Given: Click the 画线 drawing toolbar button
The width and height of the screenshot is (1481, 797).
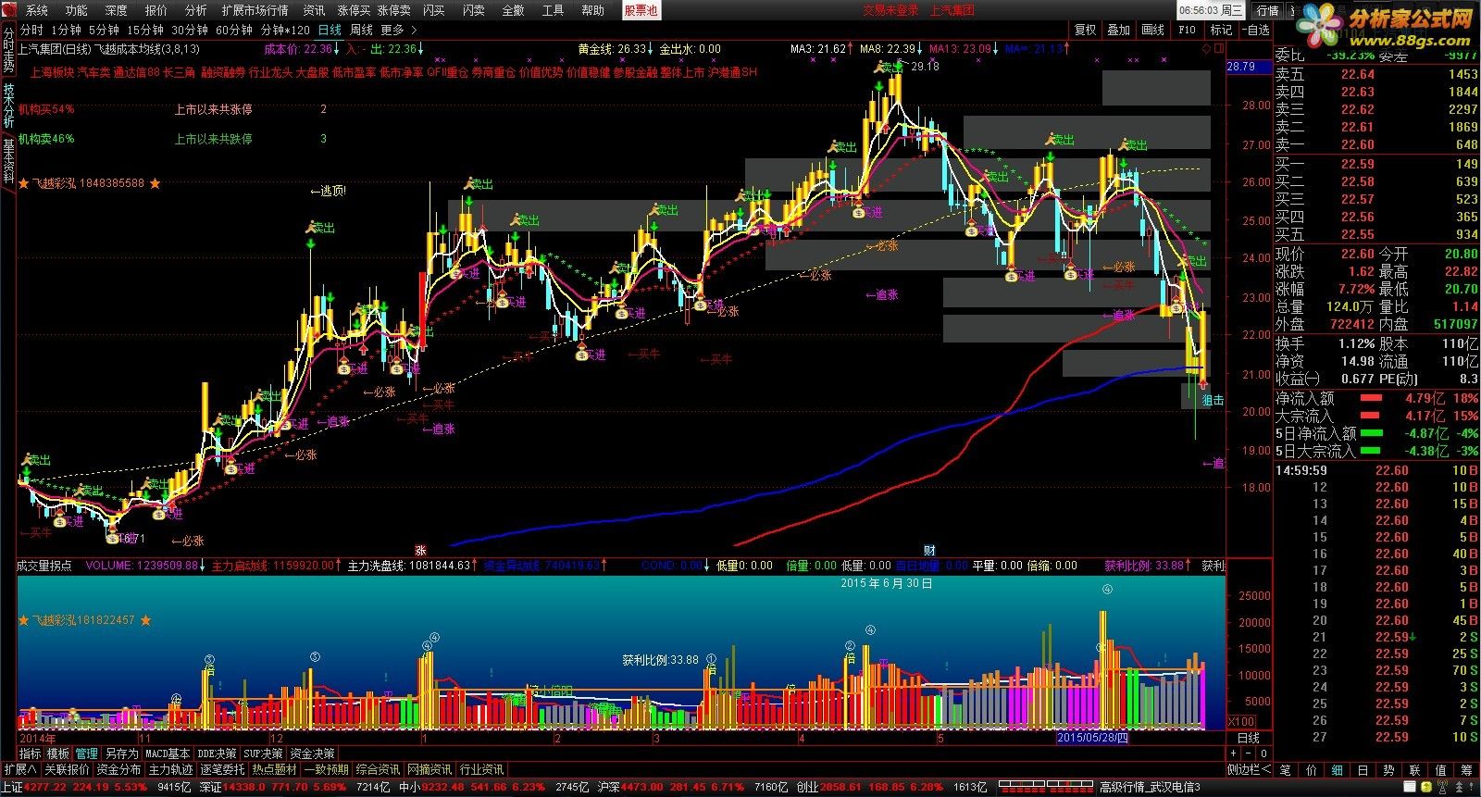Looking at the screenshot, I should tap(1153, 30).
